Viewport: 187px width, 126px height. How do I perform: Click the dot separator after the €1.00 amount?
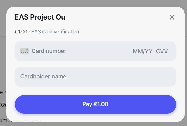click(29, 32)
